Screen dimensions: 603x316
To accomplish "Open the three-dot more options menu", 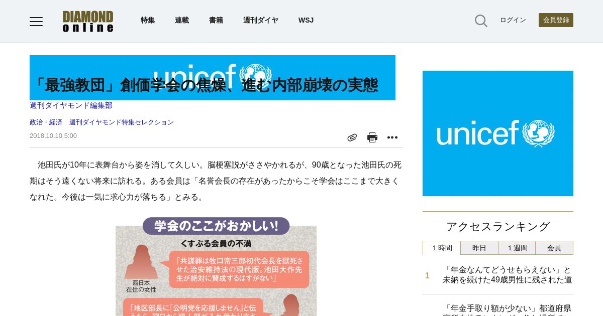I will click(x=392, y=137).
